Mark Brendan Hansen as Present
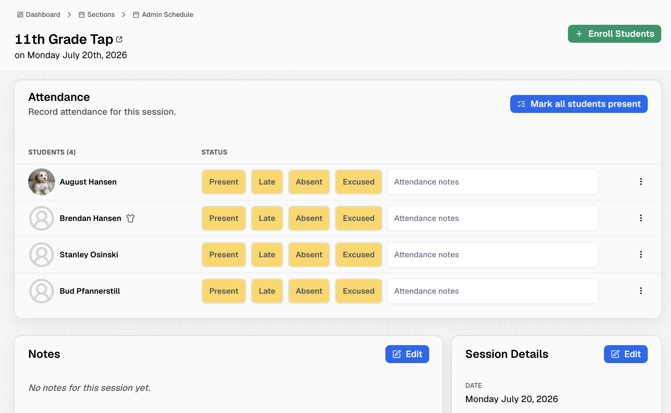Screen dimensions: 671x413 click(x=224, y=218)
